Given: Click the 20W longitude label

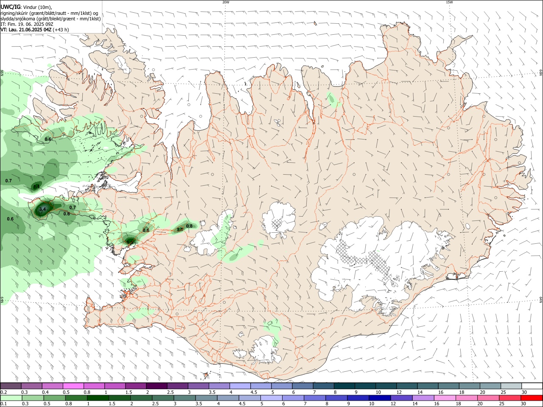Looking at the screenshot, I should coord(226,2).
